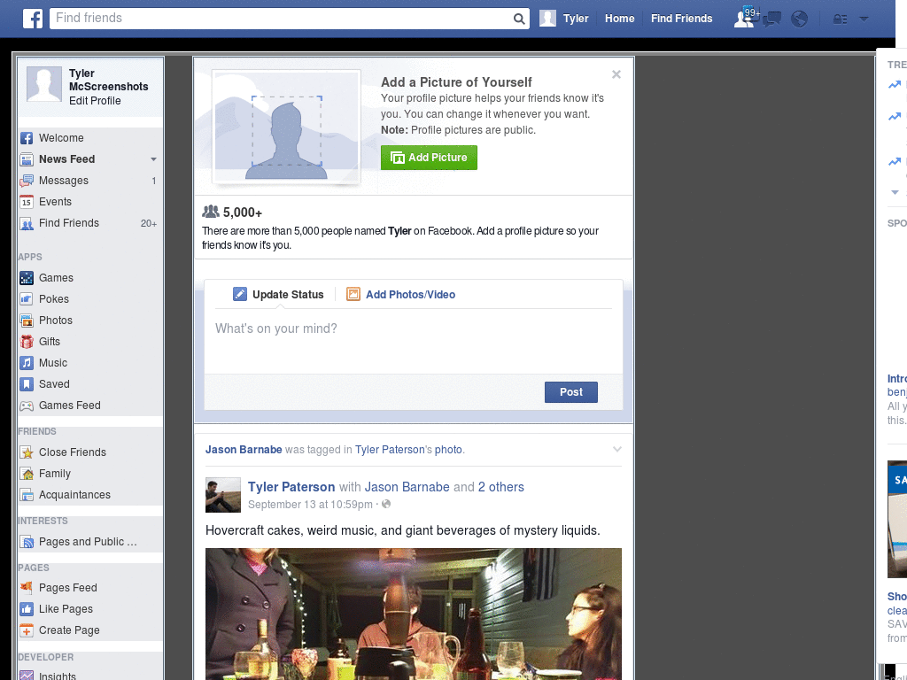The image size is (907, 680).
Task: Expand the post options chevron on Jason Barnabe story
Action: coord(617,449)
